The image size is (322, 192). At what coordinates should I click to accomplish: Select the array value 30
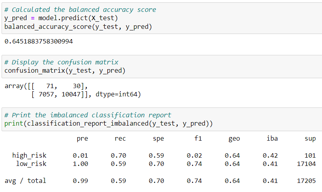[77, 86]
